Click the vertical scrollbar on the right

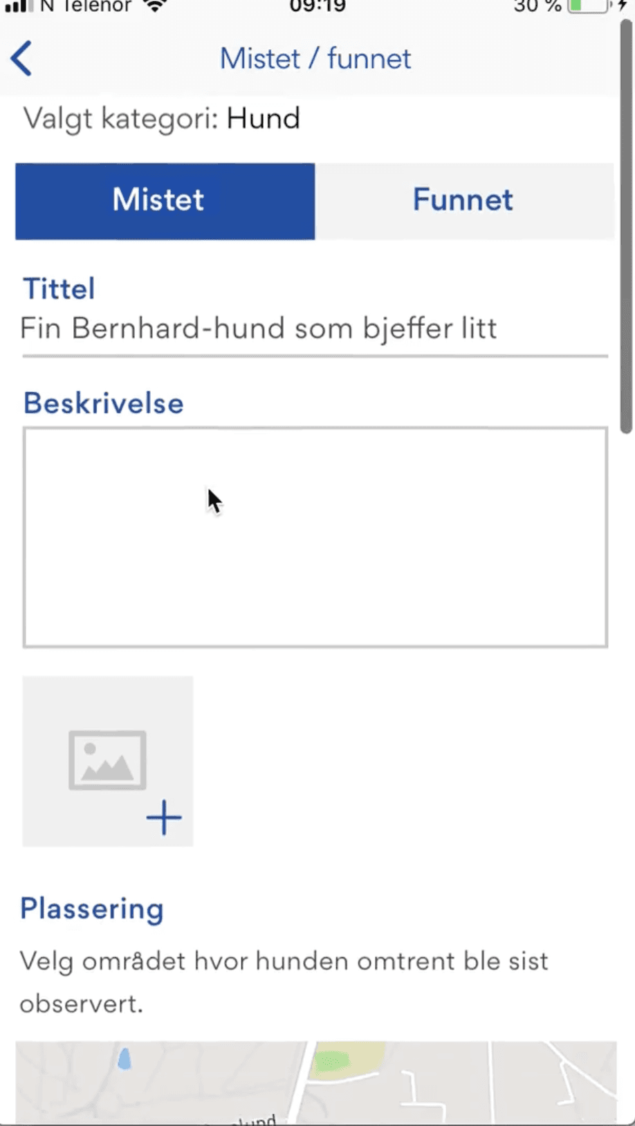click(x=626, y=228)
